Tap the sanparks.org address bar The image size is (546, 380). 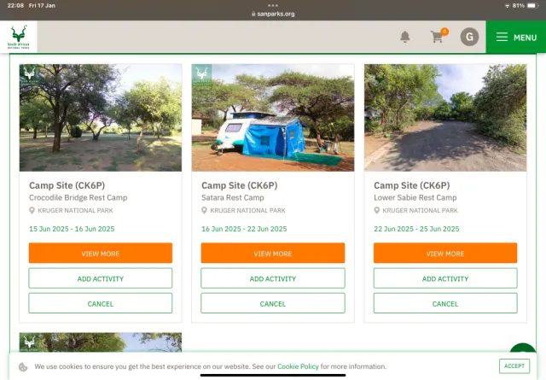pyautogui.click(x=273, y=14)
